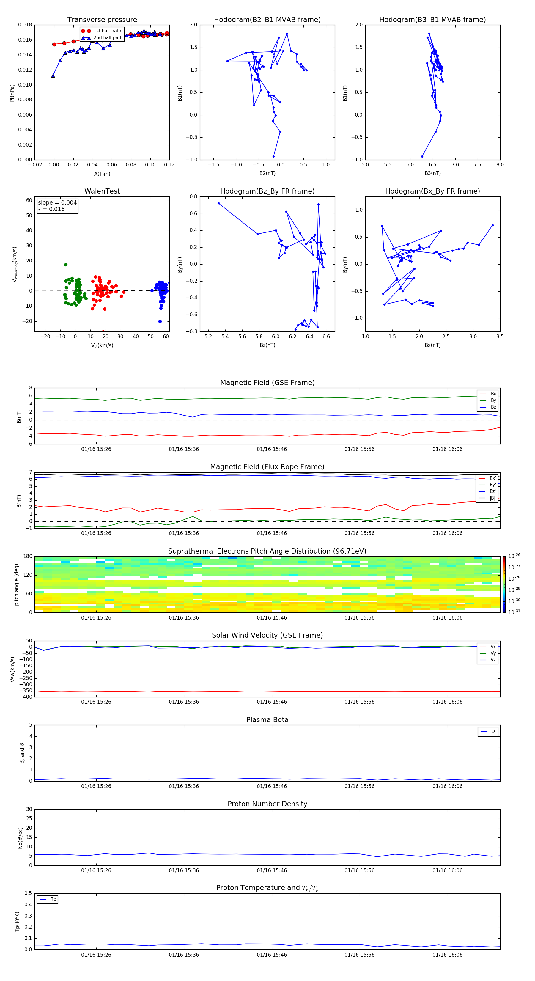The image size is (535, 981).
Task: Click the "A(T·m)" x-axis label
Action: click(102, 174)
